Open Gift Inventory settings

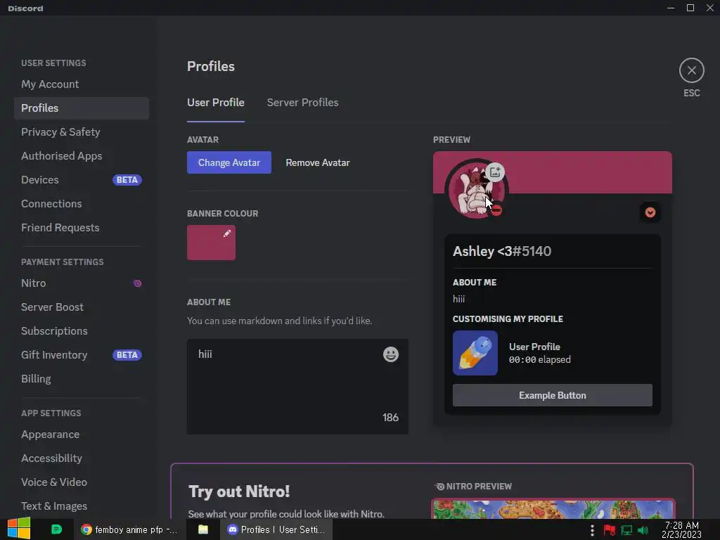[x=82, y=354]
